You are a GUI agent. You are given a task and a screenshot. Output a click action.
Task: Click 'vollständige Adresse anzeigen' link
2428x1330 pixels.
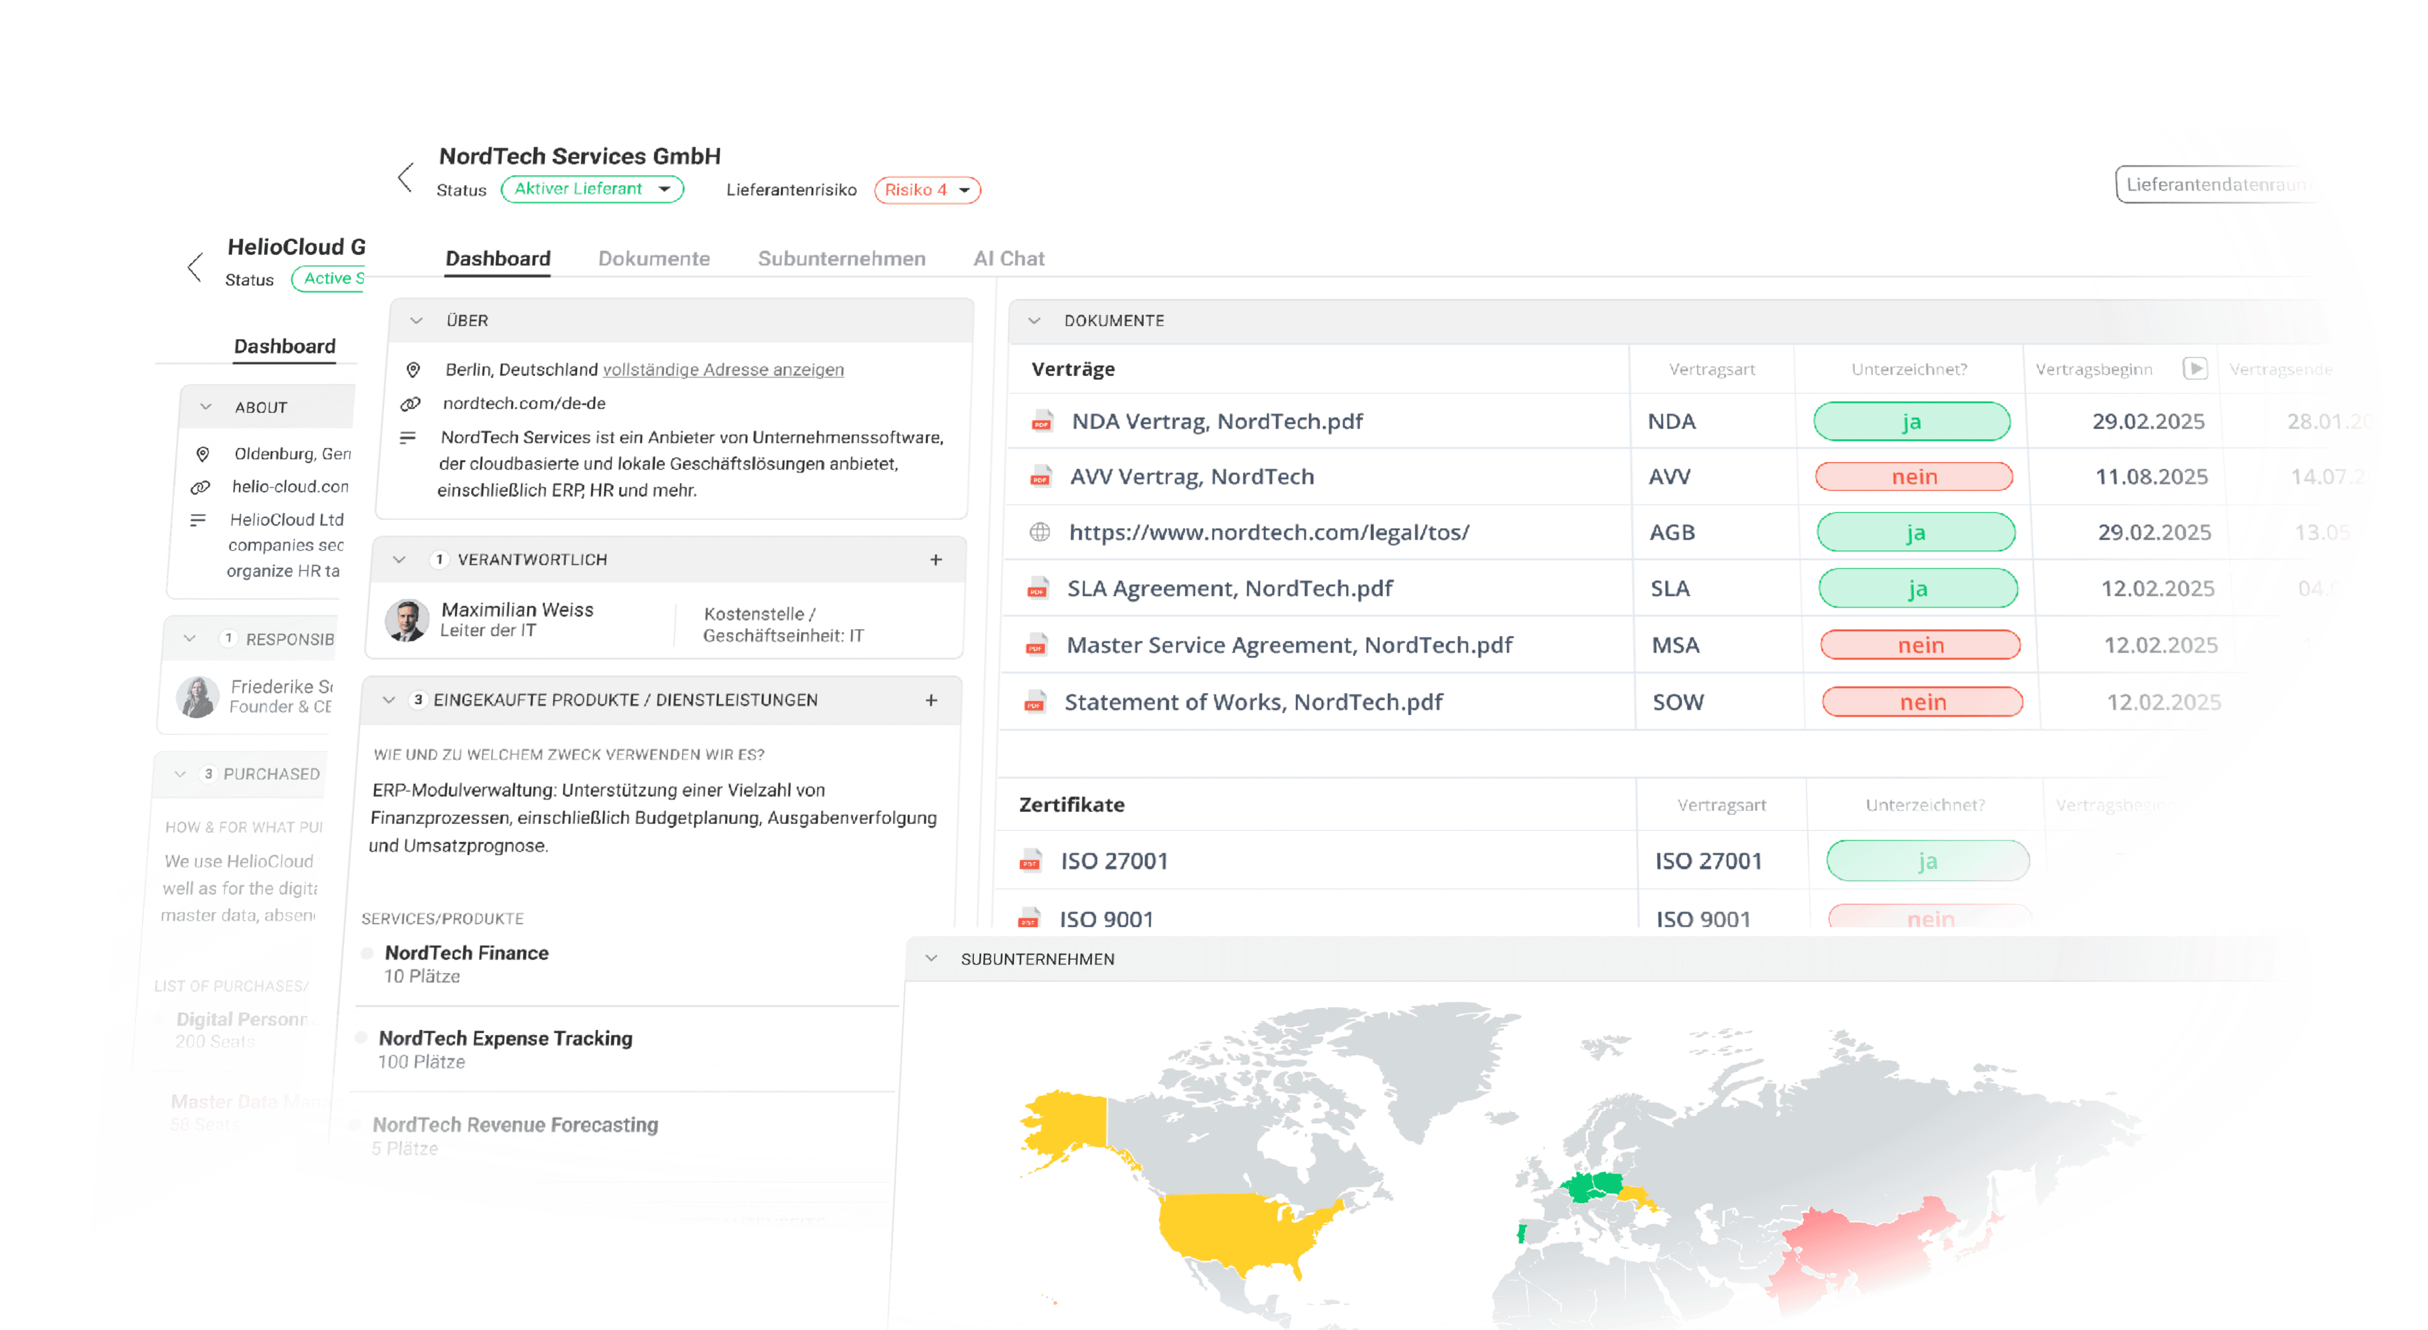tap(723, 369)
